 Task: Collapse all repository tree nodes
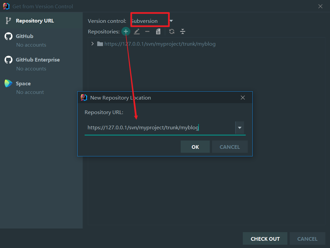click(x=183, y=32)
